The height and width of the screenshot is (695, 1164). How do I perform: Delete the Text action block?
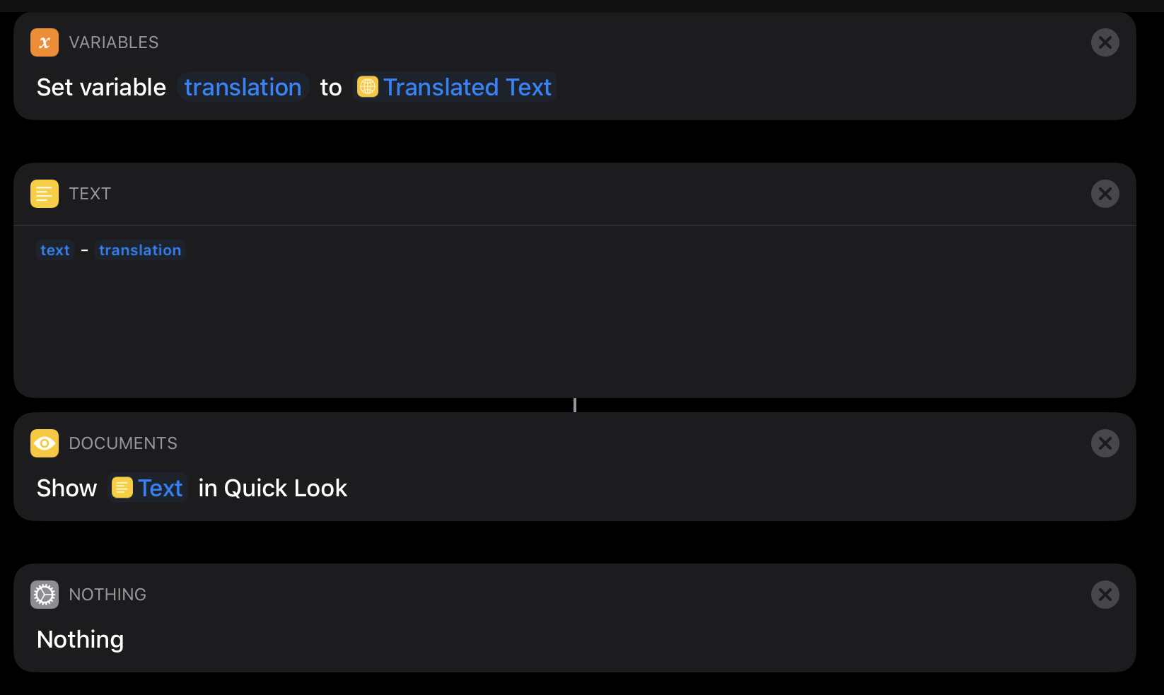point(1105,194)
